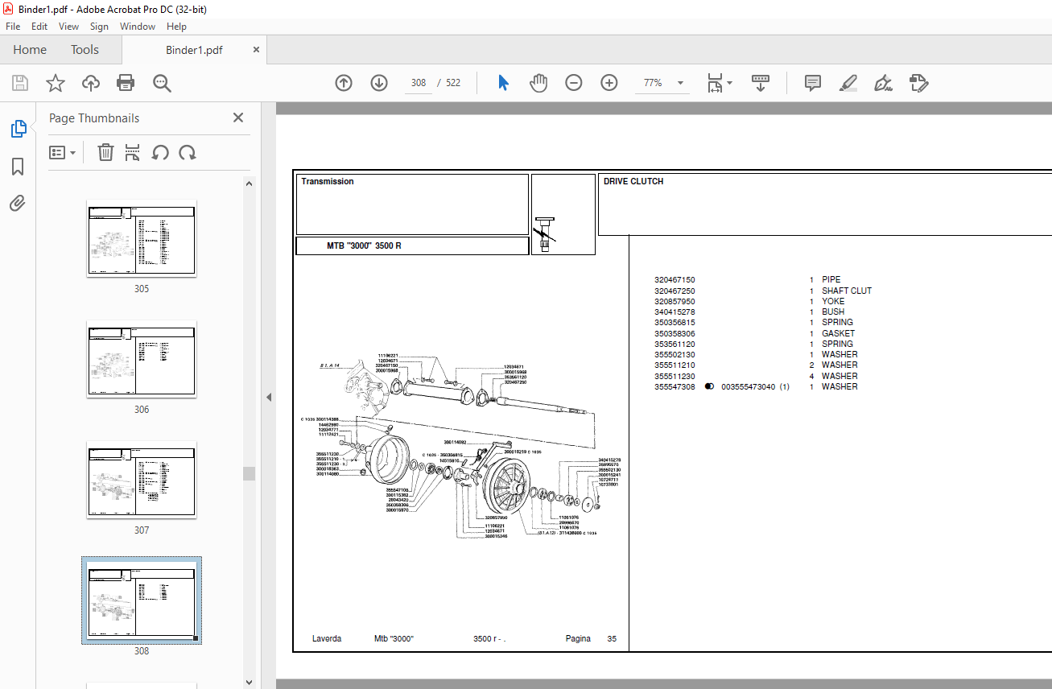Image resolution: width=1052 pixels, height=689 pixels.
Task: Toggle scrolling mode icon
Action: [760, 83]
